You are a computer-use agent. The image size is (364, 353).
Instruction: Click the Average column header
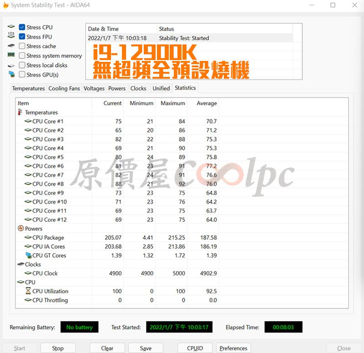pos(203,103)
